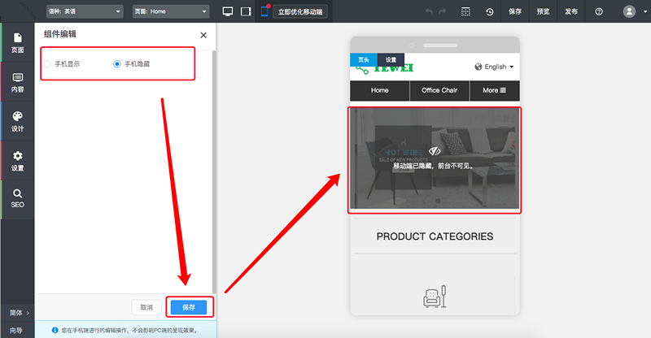Open the 设计 (Design) palette panel

click(17, 121)
